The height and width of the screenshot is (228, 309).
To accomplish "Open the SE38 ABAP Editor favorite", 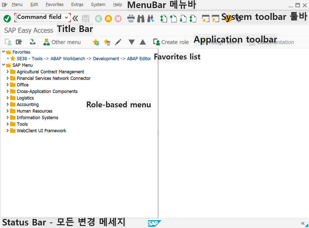I will click(x=84, y=58).
